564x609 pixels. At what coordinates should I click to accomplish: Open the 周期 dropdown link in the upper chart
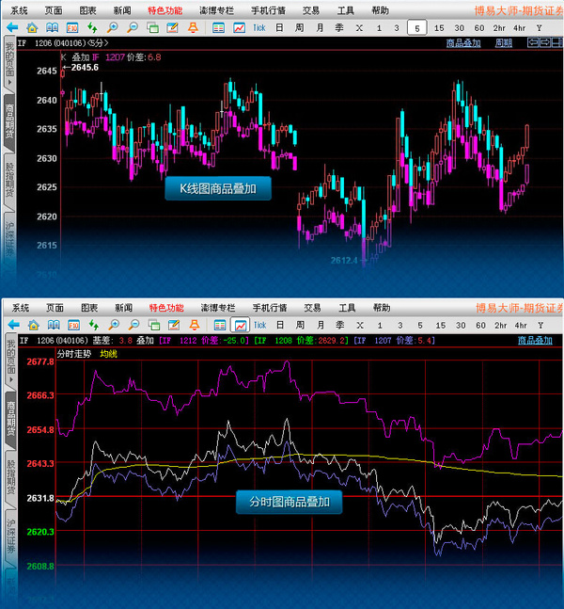click(505, 43)
